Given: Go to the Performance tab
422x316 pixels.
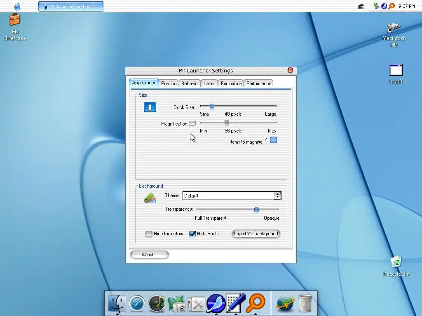Looking at the screenshot, I should click(x=259, y=83).
